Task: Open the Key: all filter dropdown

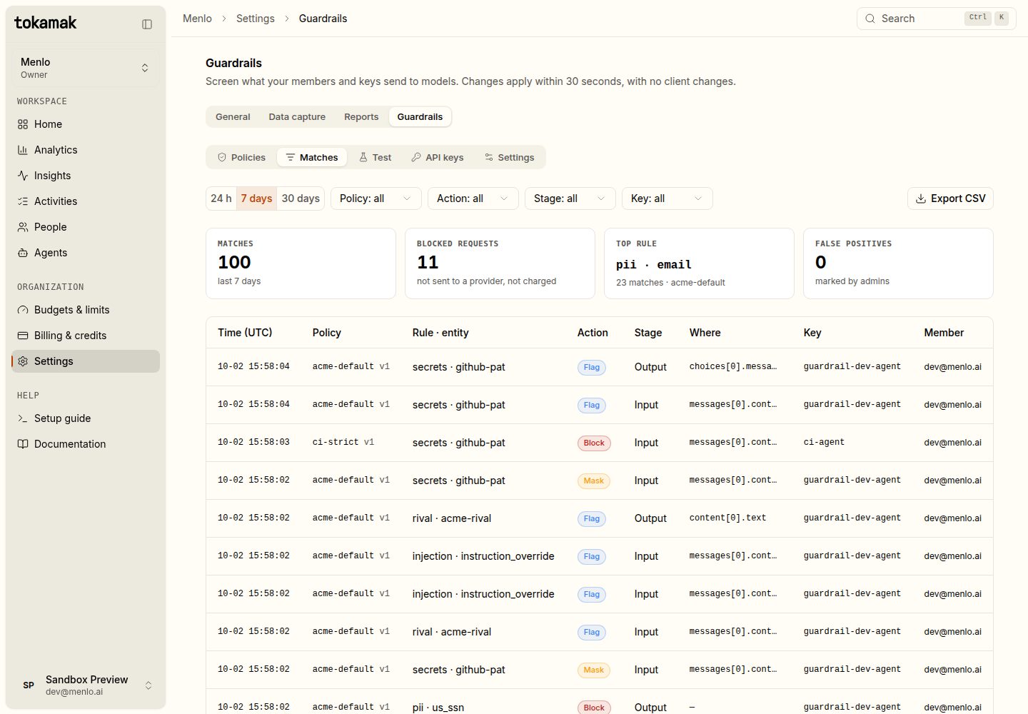Action: click(667, 198)
